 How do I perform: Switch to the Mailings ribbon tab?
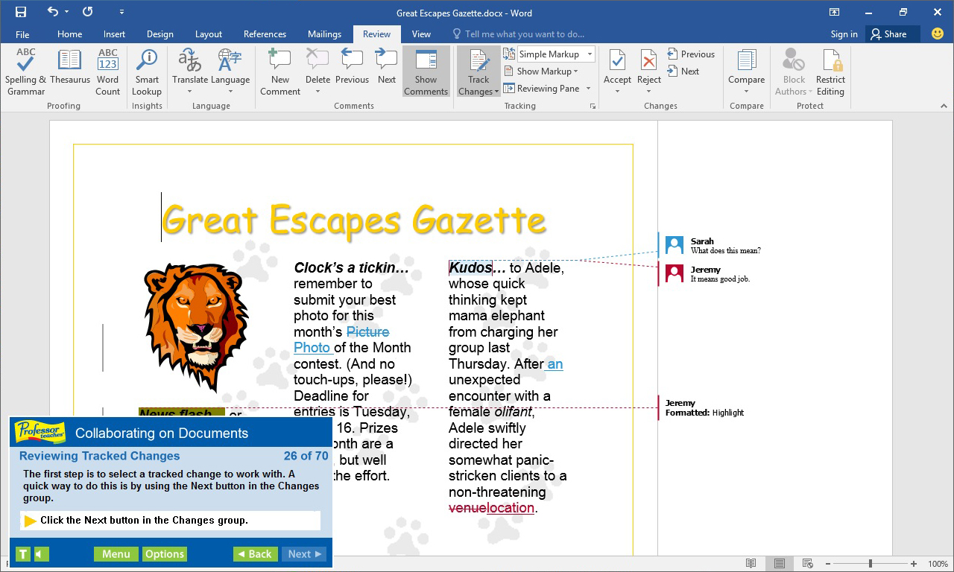[x=324, y=34]
